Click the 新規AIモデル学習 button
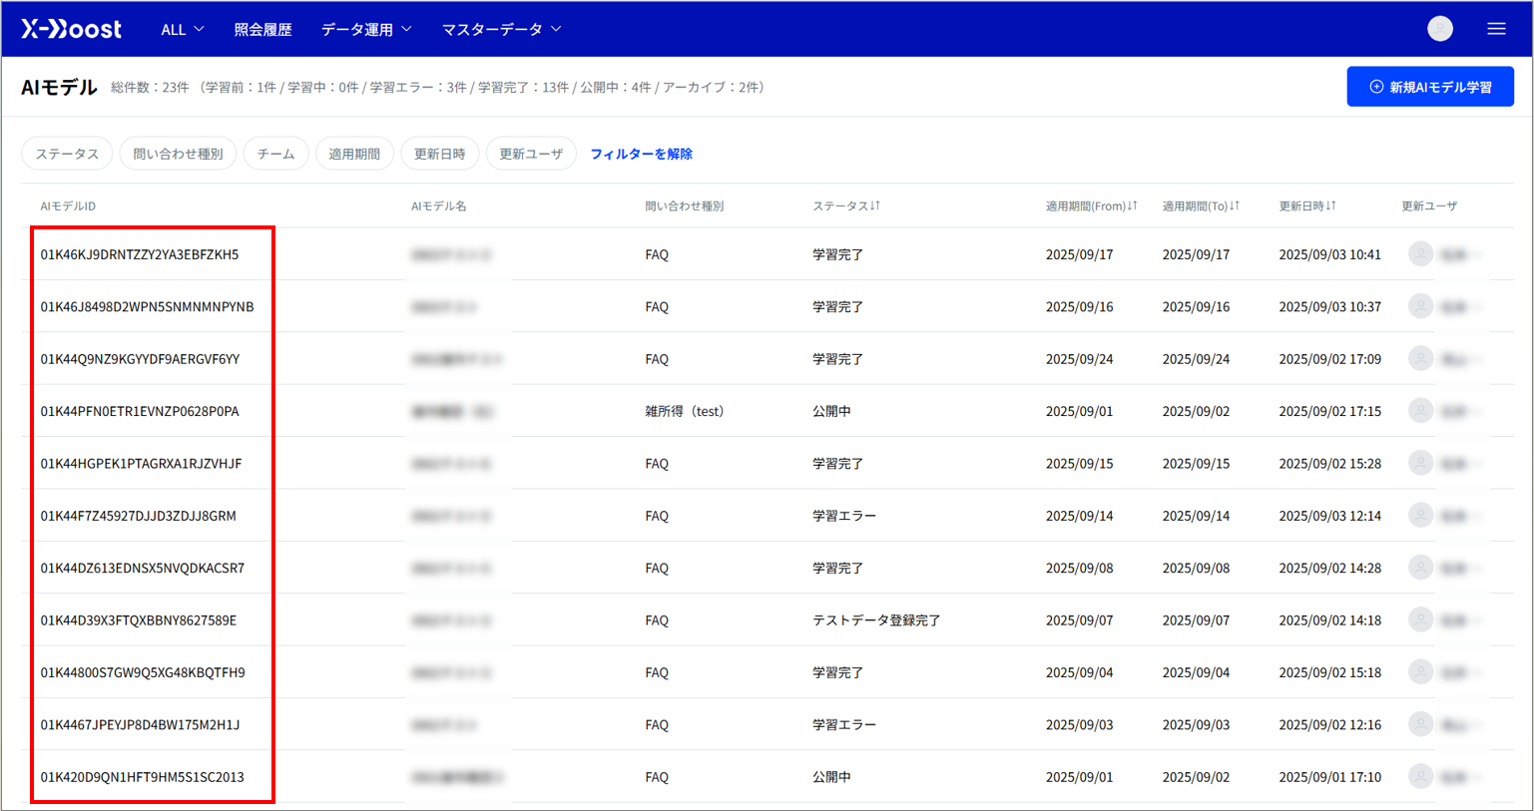Image resolution: width=1534 pixels, height=811 pixels. point(1430,87)
